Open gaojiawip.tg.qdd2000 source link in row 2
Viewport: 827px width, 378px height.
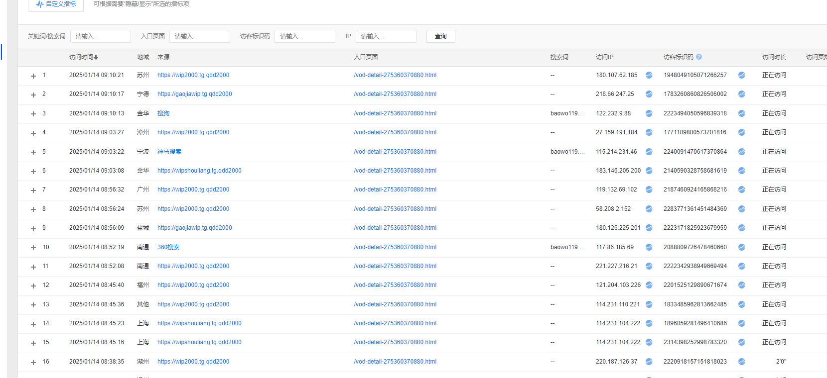(195, 94)
